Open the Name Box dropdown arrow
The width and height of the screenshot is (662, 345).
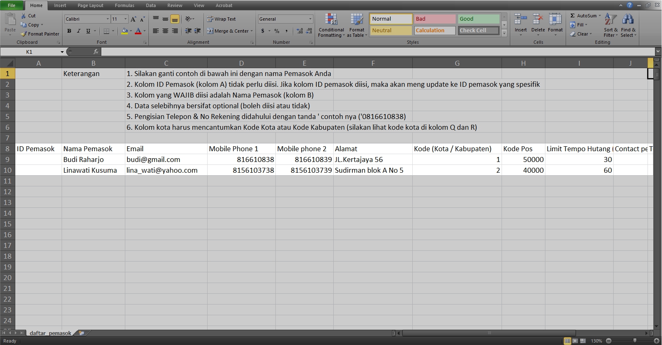(62, 52)
